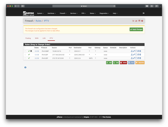Click the anchor icon for the 217.166.224.0/22 rule
168x127 pixels.
132,55
